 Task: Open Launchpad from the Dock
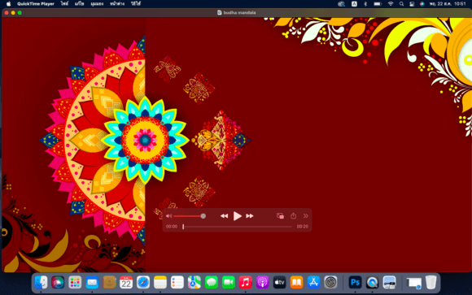pyautogui.click(x=75, y=282)
